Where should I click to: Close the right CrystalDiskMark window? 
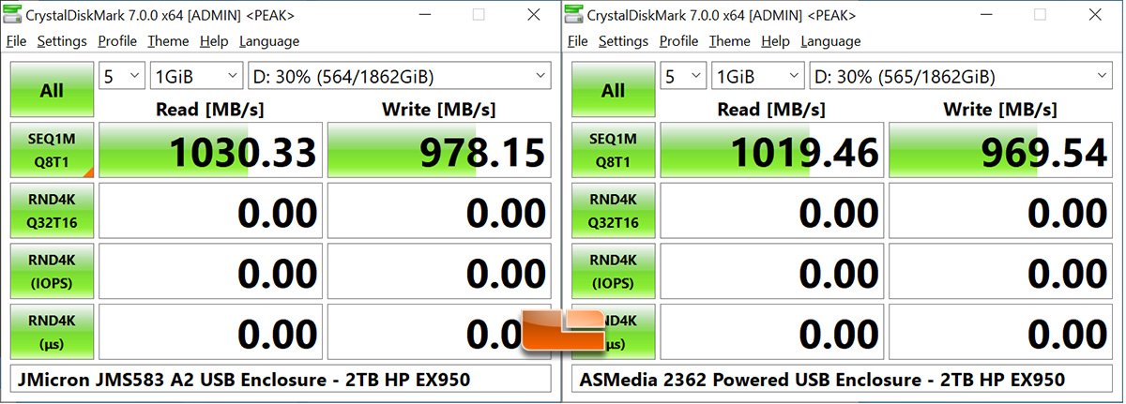click(x=1094, y=15)
